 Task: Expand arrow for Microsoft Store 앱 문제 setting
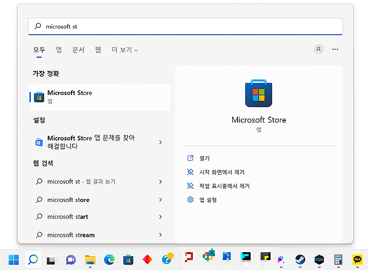161,142
